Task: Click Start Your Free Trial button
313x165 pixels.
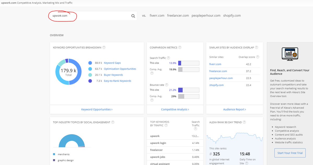Action: click(x=290, y=153)
